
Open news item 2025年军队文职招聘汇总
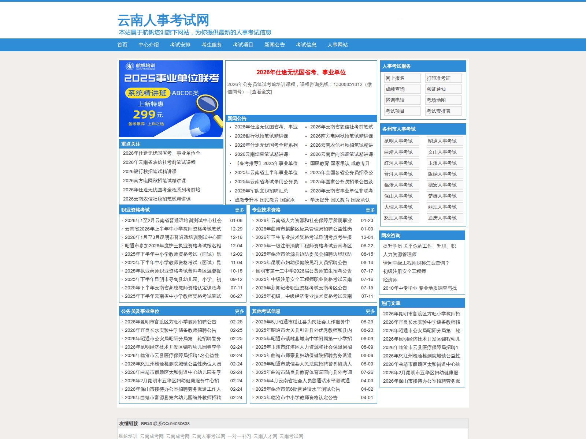(262, 191)
